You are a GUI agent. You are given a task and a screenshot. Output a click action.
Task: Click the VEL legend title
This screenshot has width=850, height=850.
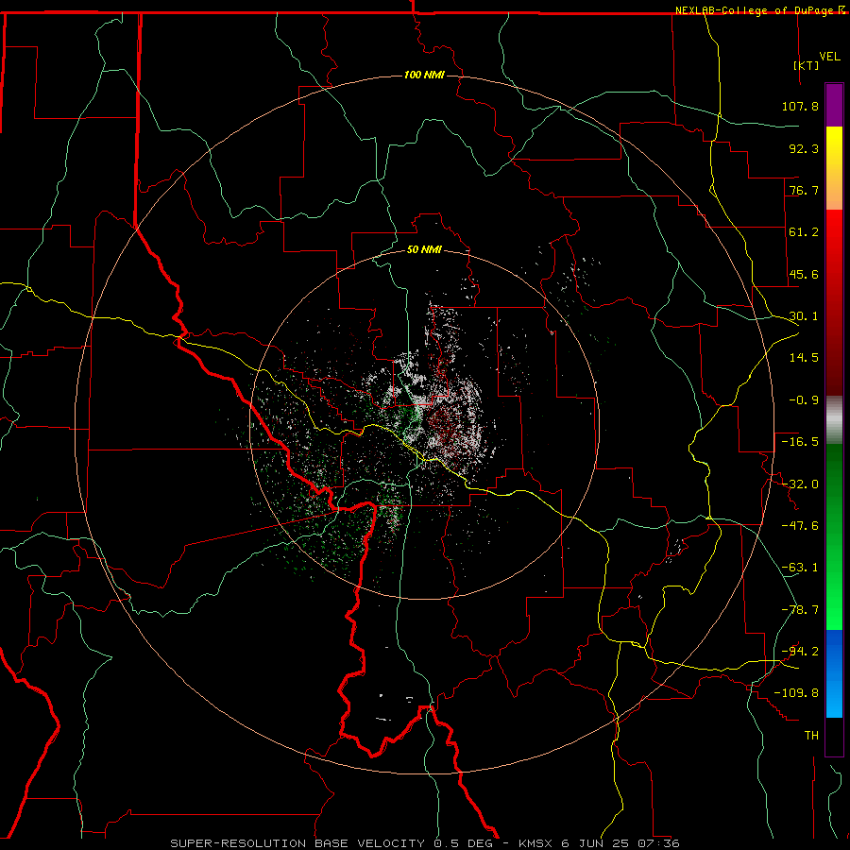(830, 57)
